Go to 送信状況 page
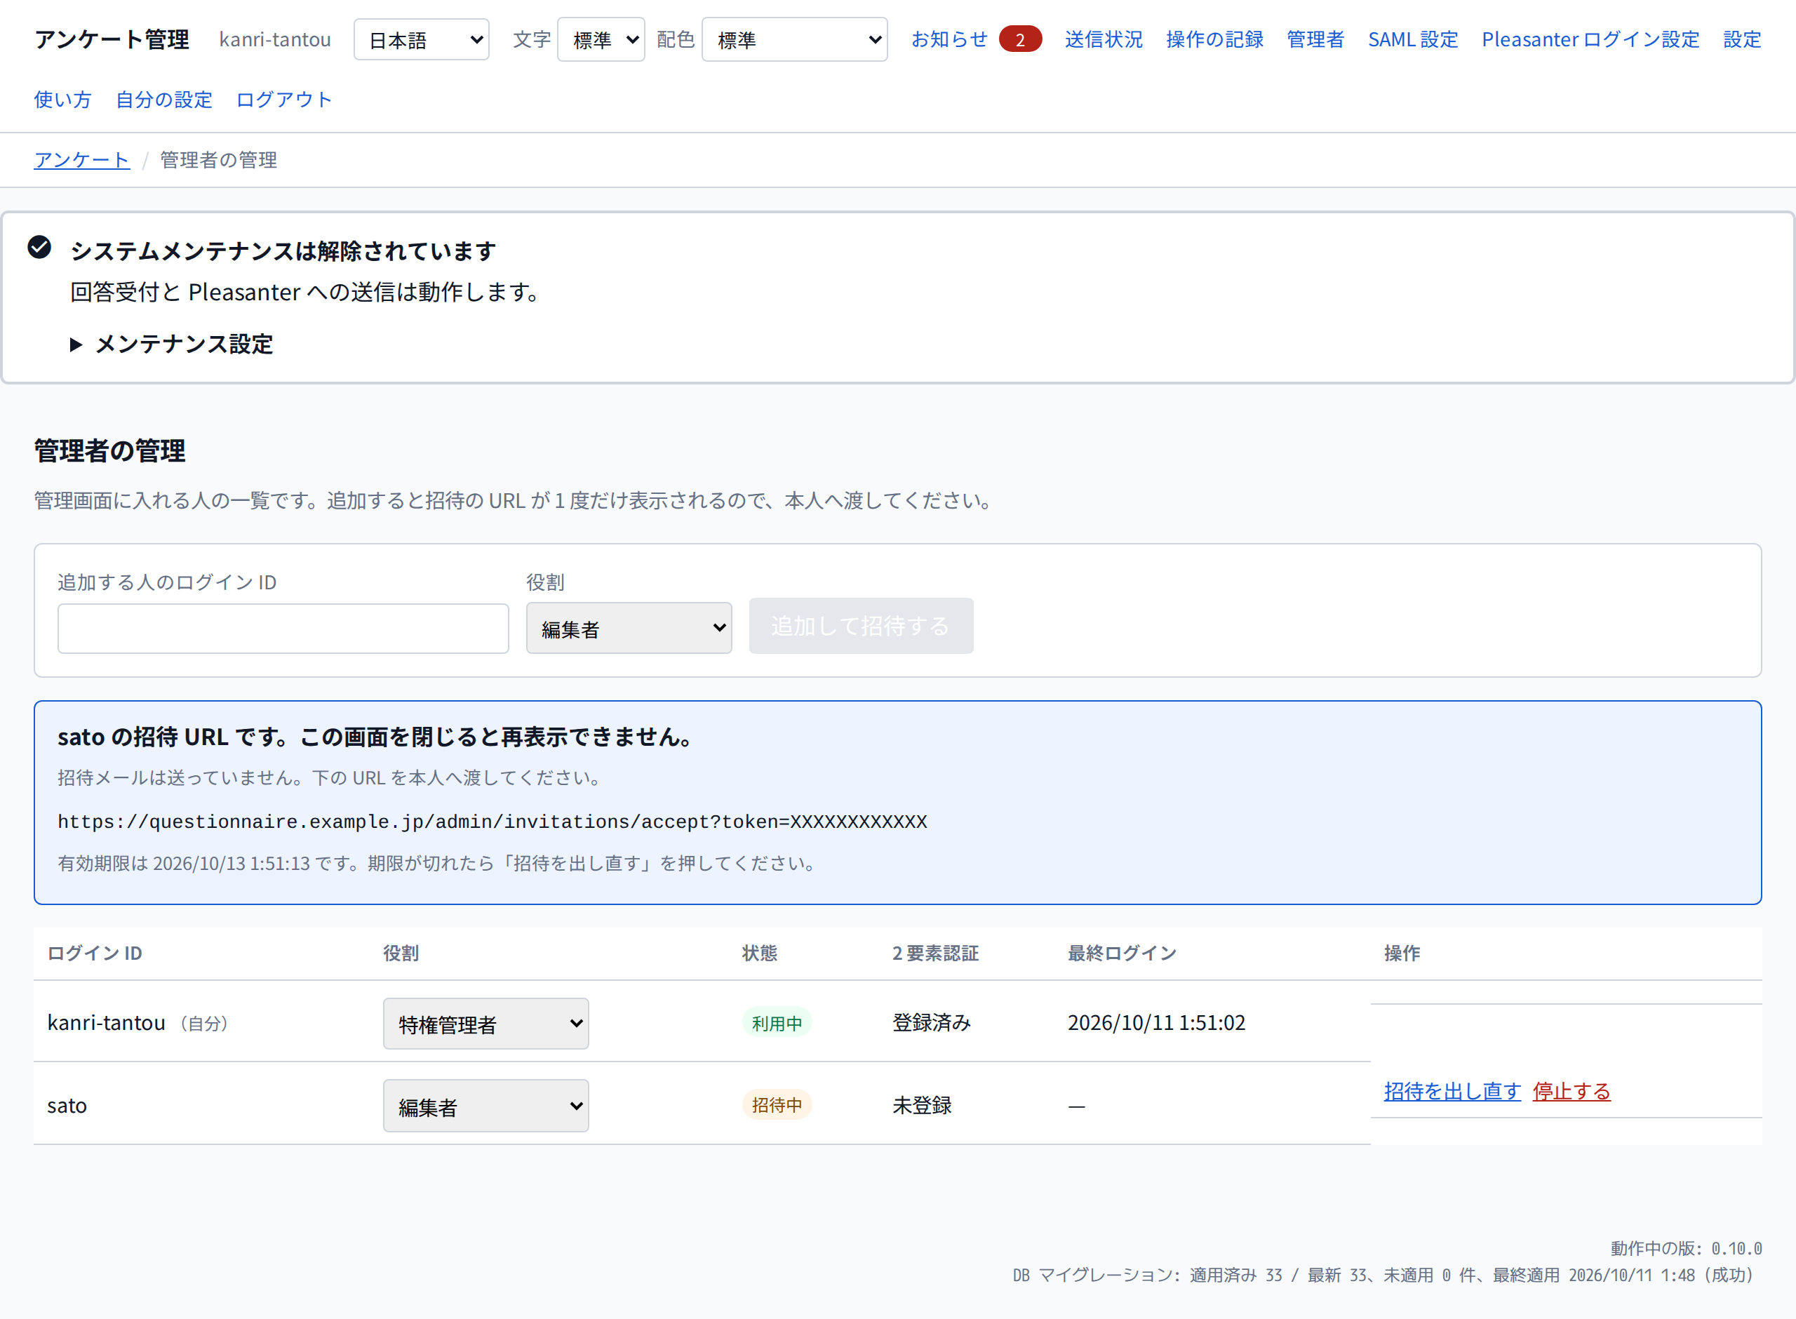The width and height of the screenshot is (1796, 1319). coord(1104,39)
